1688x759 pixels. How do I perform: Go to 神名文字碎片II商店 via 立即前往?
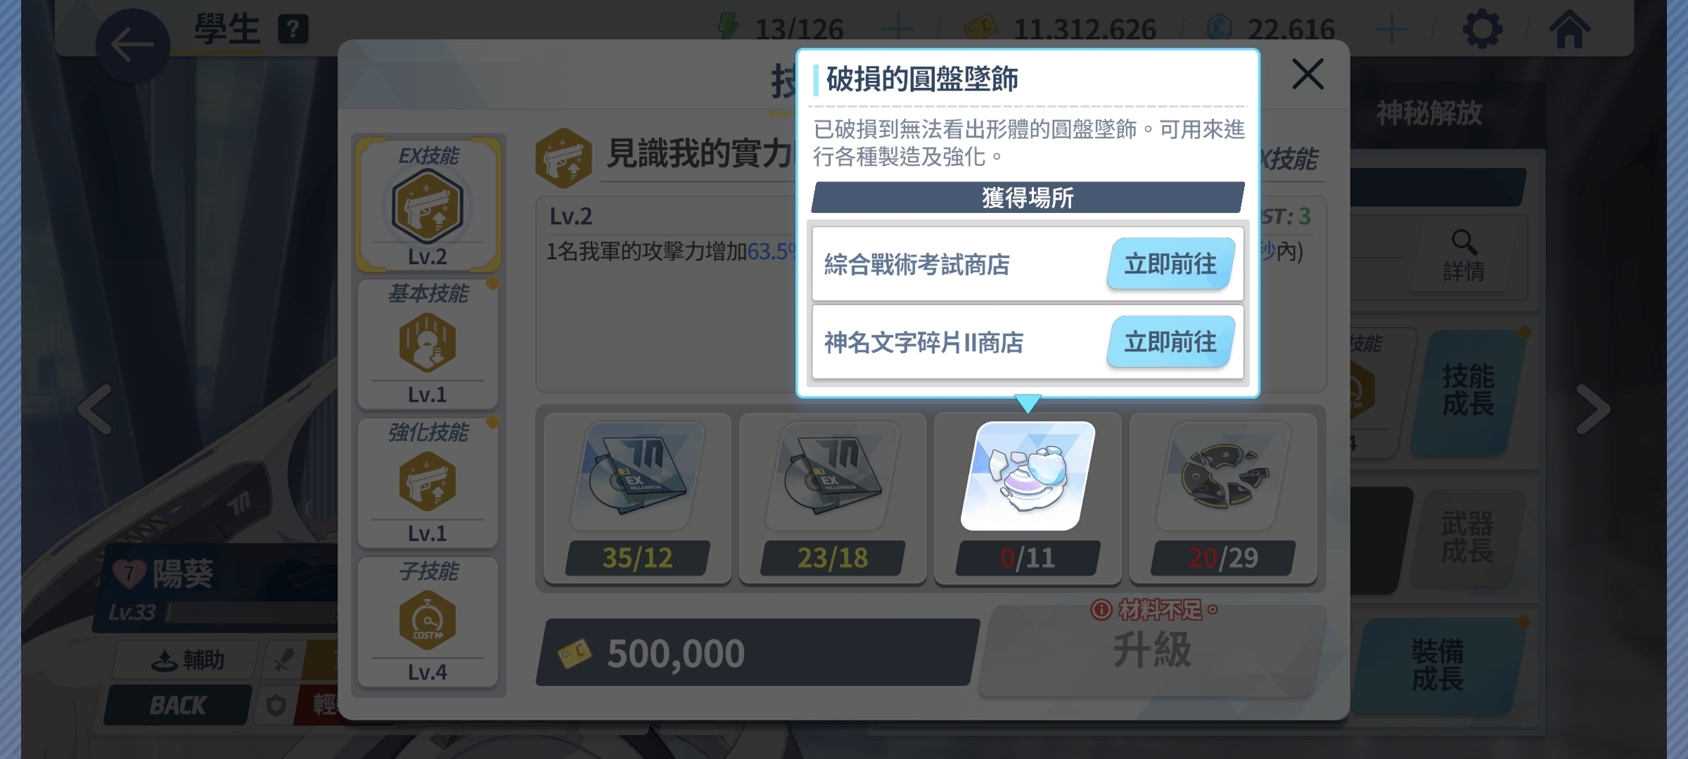[x=1171, y=342]
